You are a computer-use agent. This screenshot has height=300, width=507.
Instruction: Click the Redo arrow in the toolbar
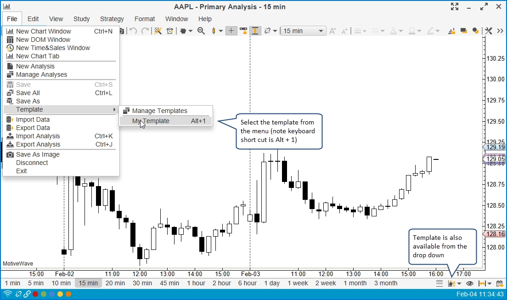point(145,31)
